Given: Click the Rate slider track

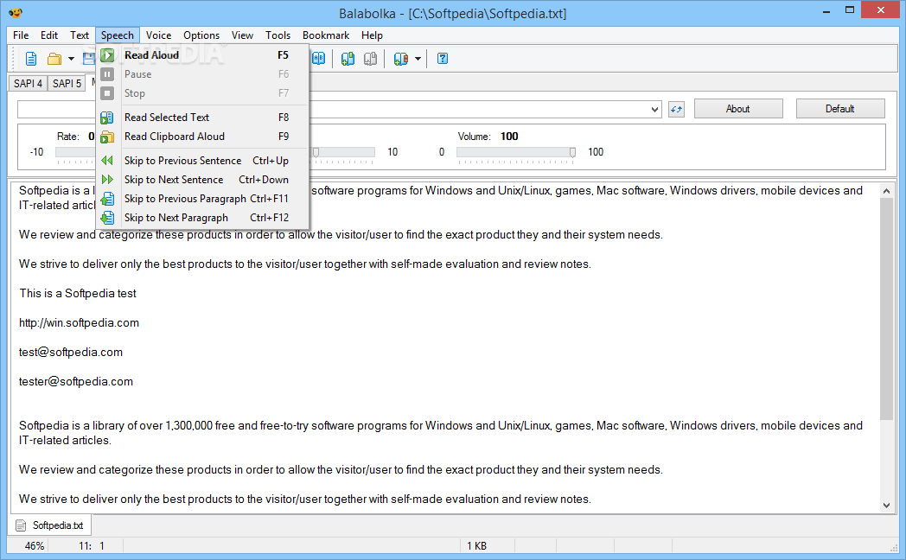Looking at the screenshot, I should tap(75, 152).
